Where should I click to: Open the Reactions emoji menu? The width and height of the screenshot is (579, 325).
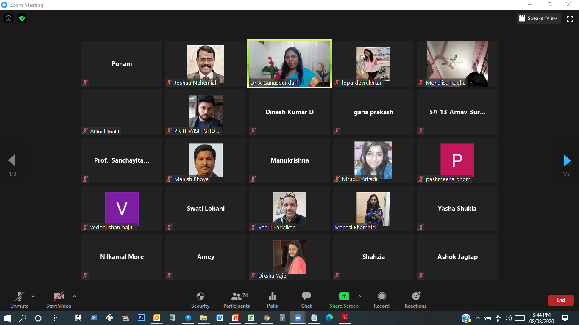click(x=415, y=300)
